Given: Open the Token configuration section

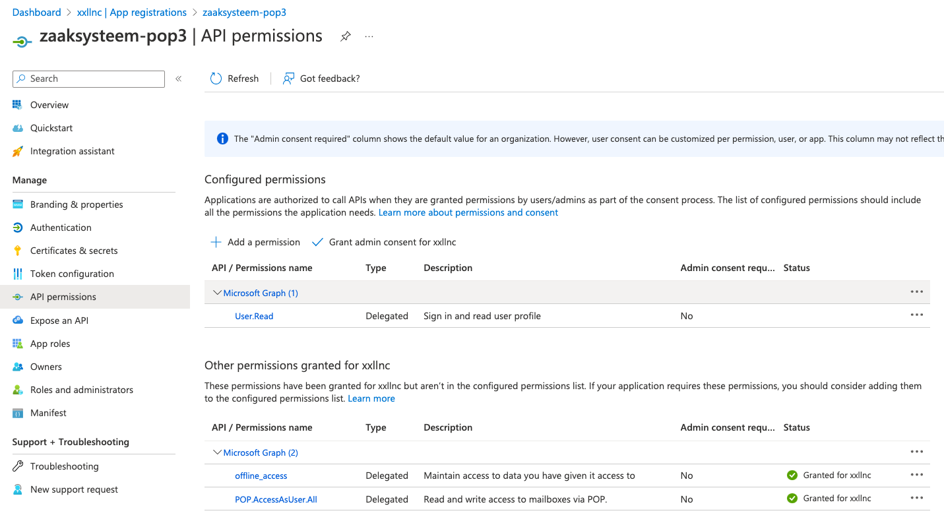Looking at the screenshot, I should (x=72, y=274).
